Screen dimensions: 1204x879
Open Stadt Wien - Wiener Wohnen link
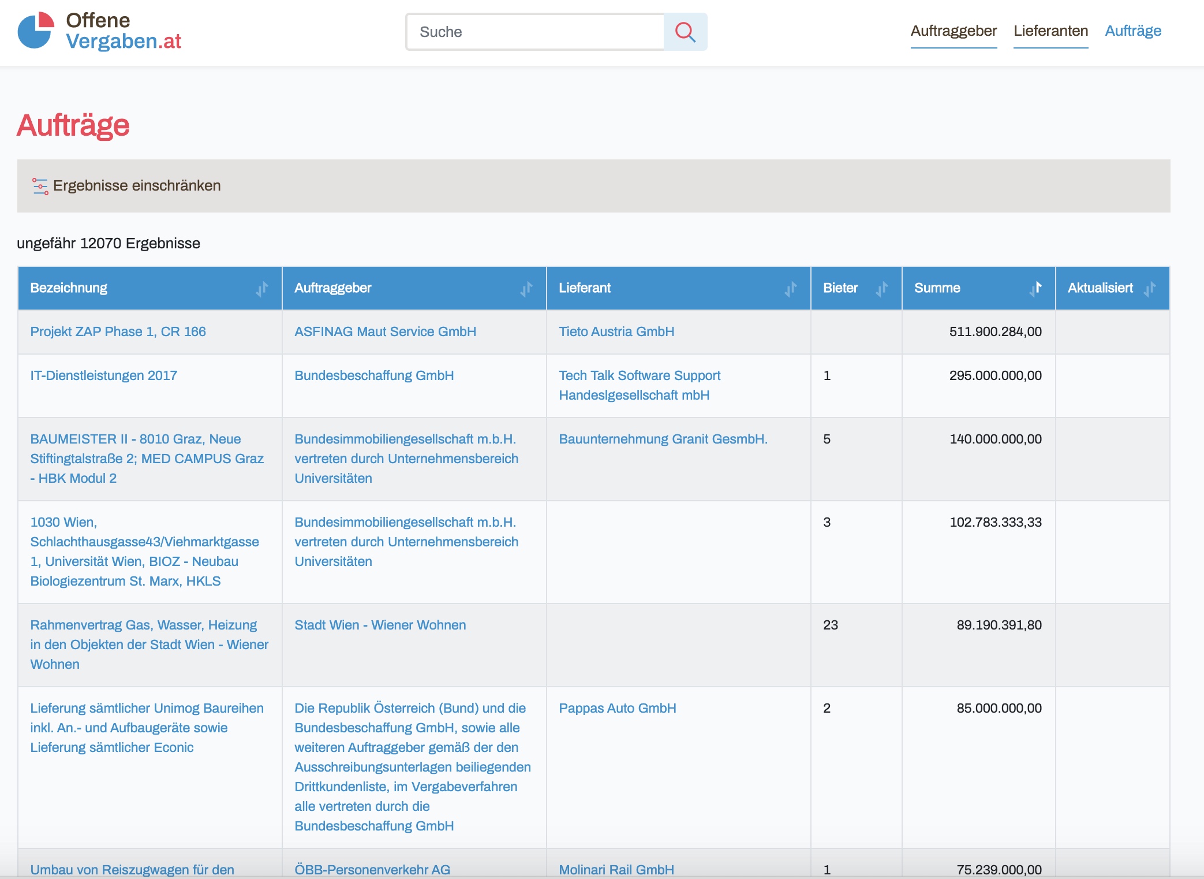point(380,625)
